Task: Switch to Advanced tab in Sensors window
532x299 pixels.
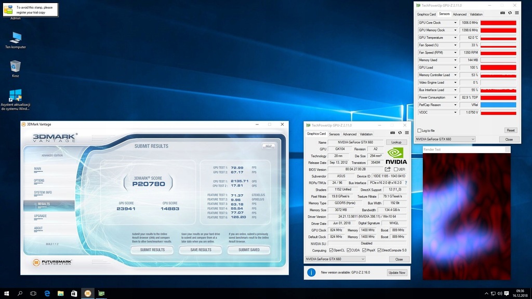Action: [459, 14]
